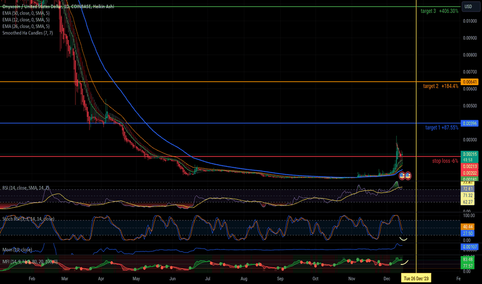The width and height of the screenshot is (482, 284).
Task: Click the Tue 26 Dec '23 date label
Action: (x=416, y=278)
